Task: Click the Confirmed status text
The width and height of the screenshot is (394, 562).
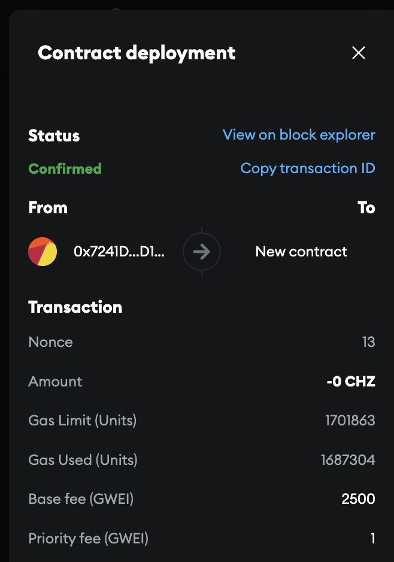Action: 65,169
